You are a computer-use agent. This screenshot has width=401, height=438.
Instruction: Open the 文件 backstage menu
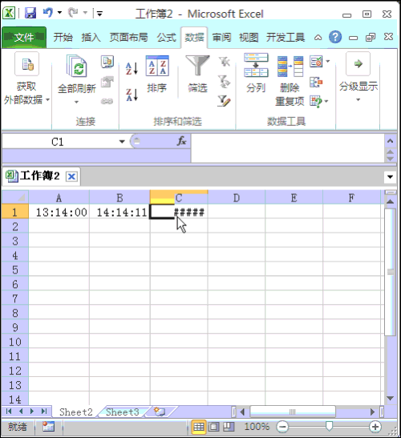click(x=24, y=38)
